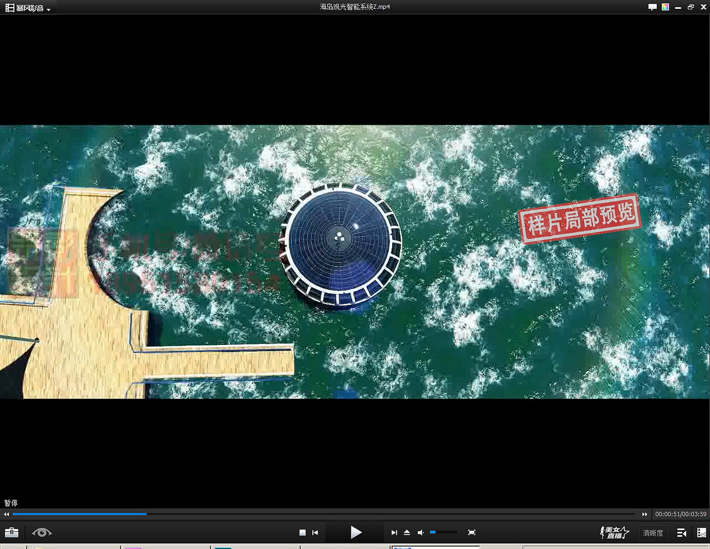Click the fast-forward arrows on seek bar
Viewport: 710px width, 549px height.
[645, 514]
